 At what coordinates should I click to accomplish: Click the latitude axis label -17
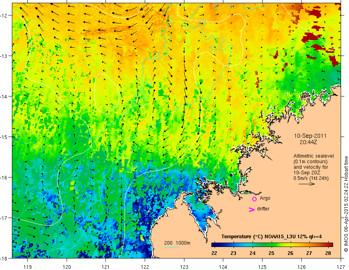click(4, 218)
